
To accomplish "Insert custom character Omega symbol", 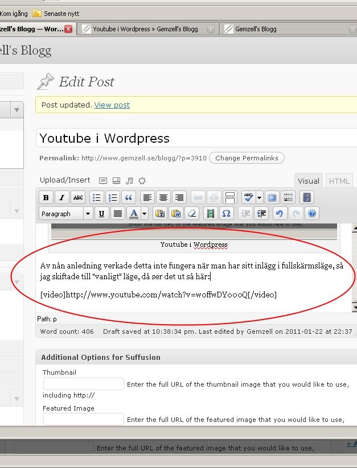I will [227, 214].
